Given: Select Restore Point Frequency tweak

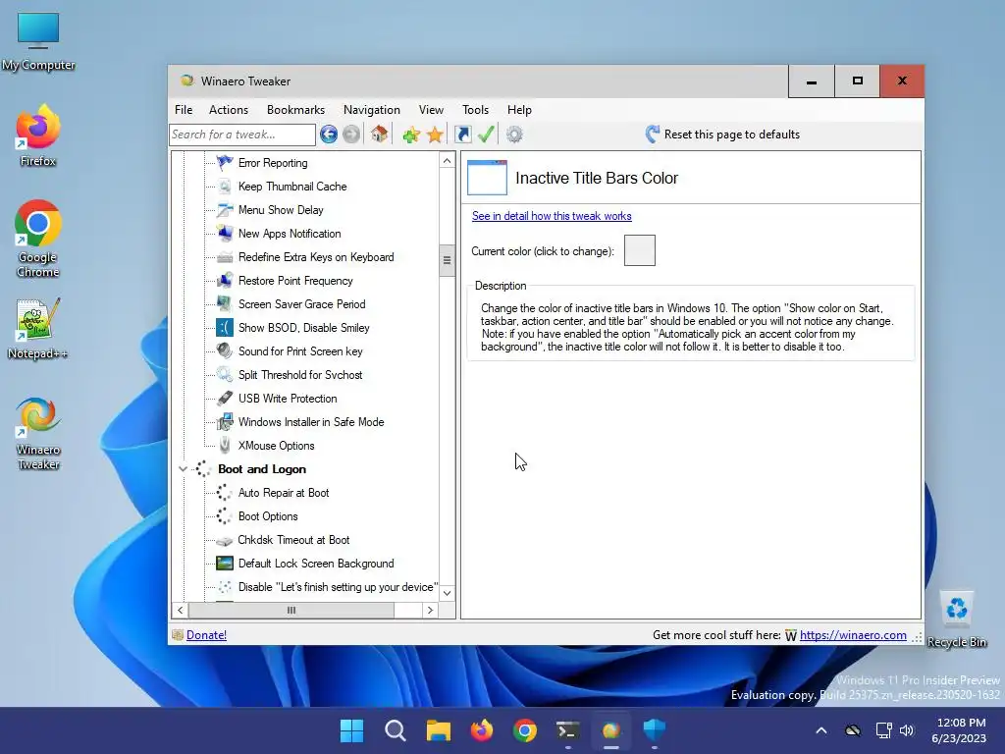Looking at the screenshot, I should pyautogui.click(x=295, y=281).
